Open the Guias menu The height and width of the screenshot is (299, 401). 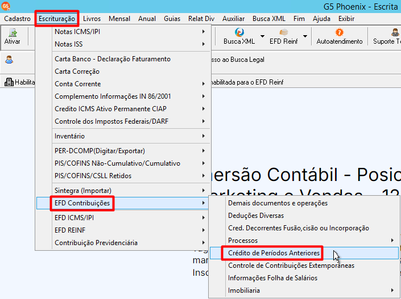[x=172, y=19]
